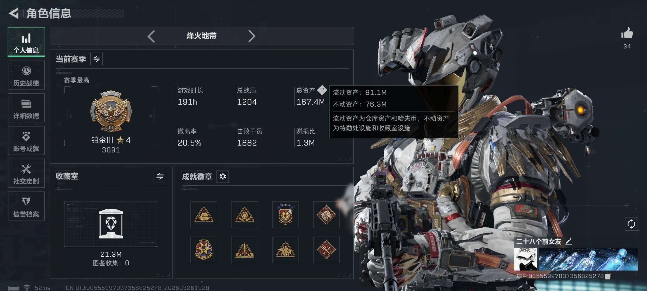Toggle the 收藏室 swap view button
Viewport: 647px width, 291px height.
[160, 176]
